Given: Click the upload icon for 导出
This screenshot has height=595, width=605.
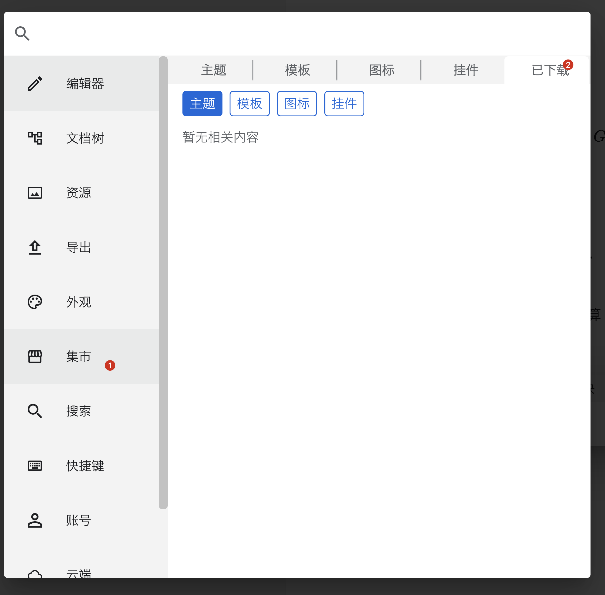Looking at the screenshot, I should 35,247.
